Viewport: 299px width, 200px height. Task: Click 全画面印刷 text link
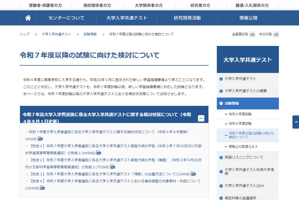240,34
